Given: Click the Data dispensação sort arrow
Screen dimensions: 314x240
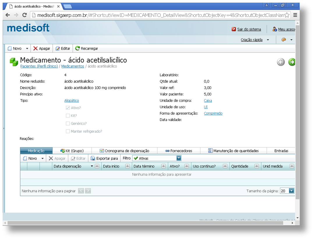Looking at the screenshot, I should (x=92, y=166).
